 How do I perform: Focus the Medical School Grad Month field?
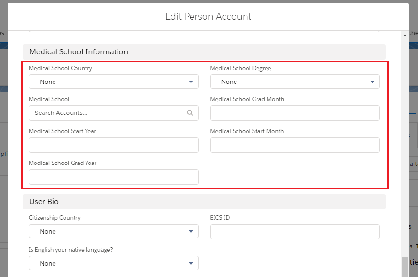295,113
